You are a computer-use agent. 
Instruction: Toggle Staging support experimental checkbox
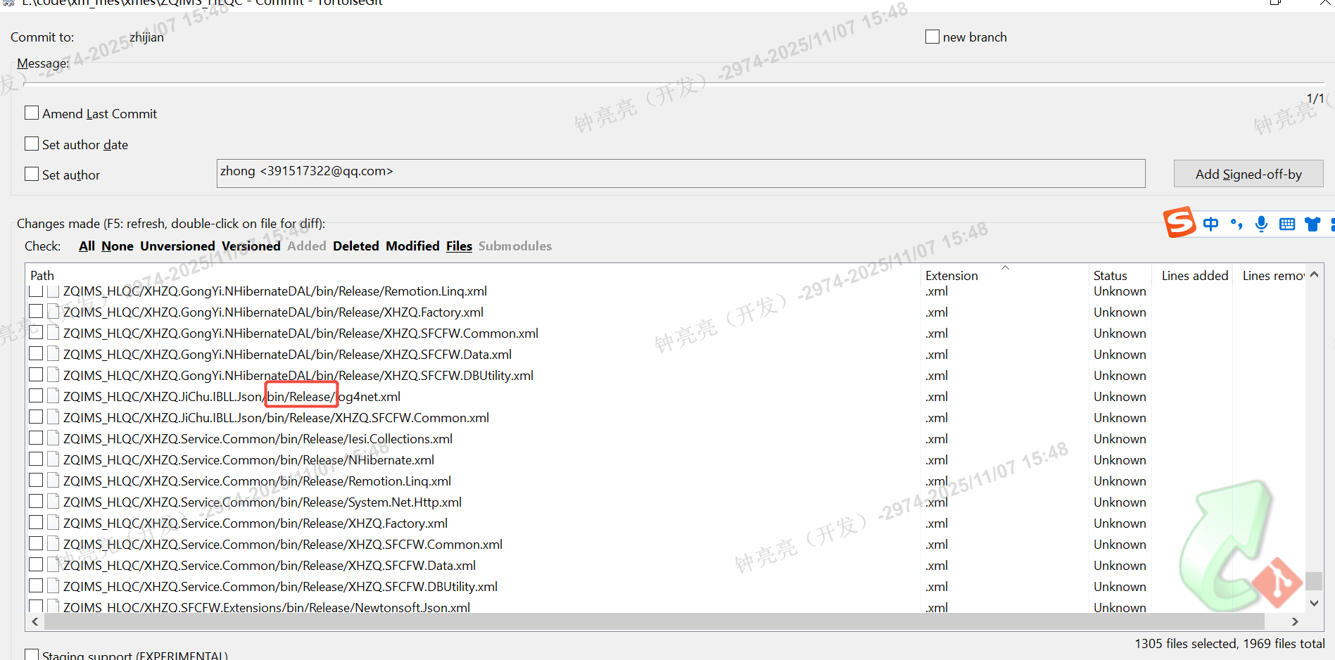[32, 654]
